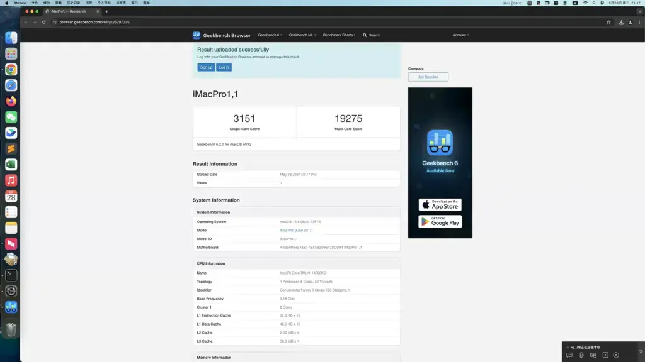Click the input method icon in menu bar
The width and height of the screenshot is (645, 362).
pos(575,3)
